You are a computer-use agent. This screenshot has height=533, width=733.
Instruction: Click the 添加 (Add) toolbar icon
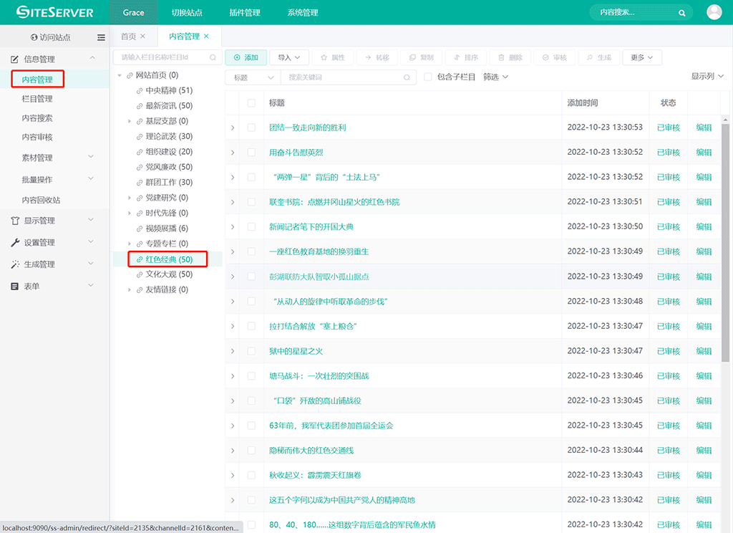(x=246, y=57)
